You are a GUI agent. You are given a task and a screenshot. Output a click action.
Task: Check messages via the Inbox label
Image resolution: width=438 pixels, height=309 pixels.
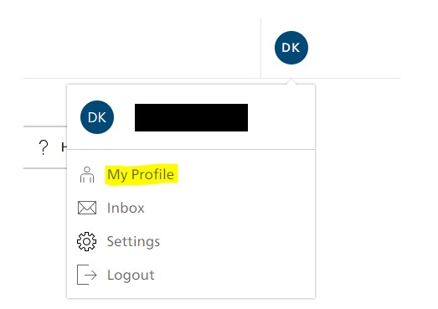pyautogui.click(x=126, y=209)
